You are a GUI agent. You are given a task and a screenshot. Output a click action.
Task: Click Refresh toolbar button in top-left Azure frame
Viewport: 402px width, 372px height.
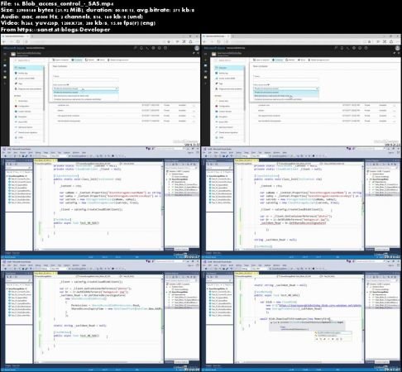point(90,60)
